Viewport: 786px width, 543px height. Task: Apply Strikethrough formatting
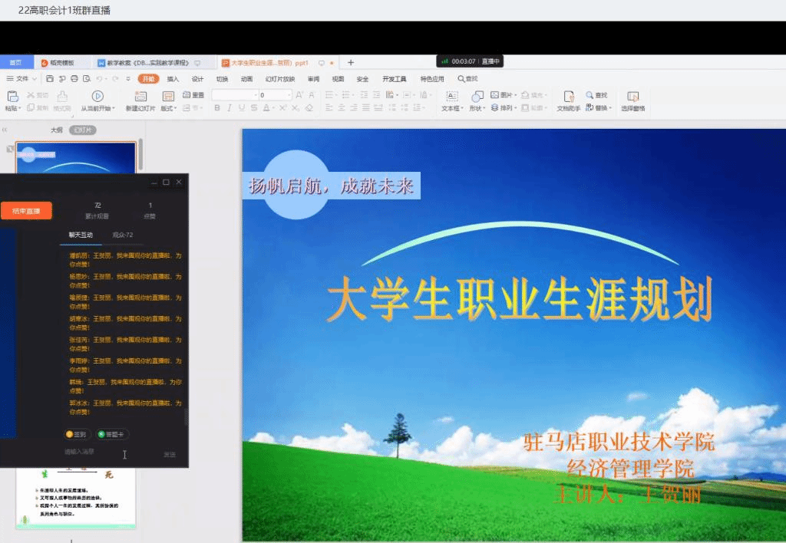click(254, 107)
